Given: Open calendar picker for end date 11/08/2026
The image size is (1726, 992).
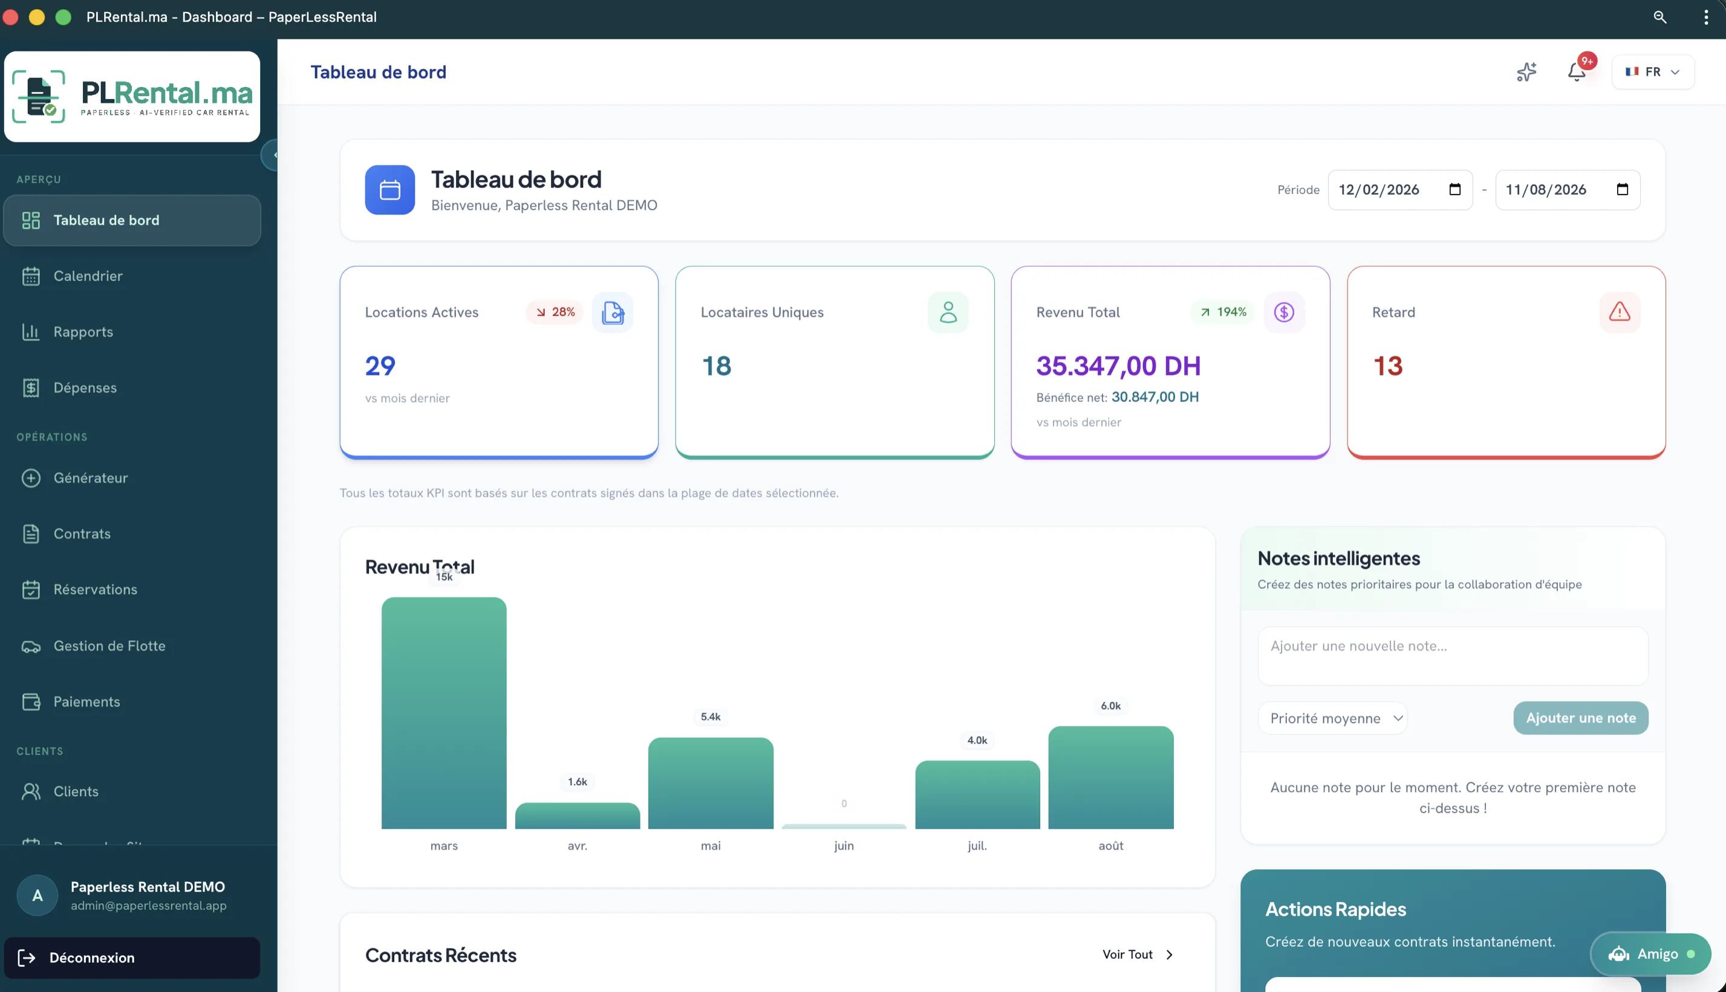Looking at the screenshot, I should pyautogui.click(x=1623, y=189).
